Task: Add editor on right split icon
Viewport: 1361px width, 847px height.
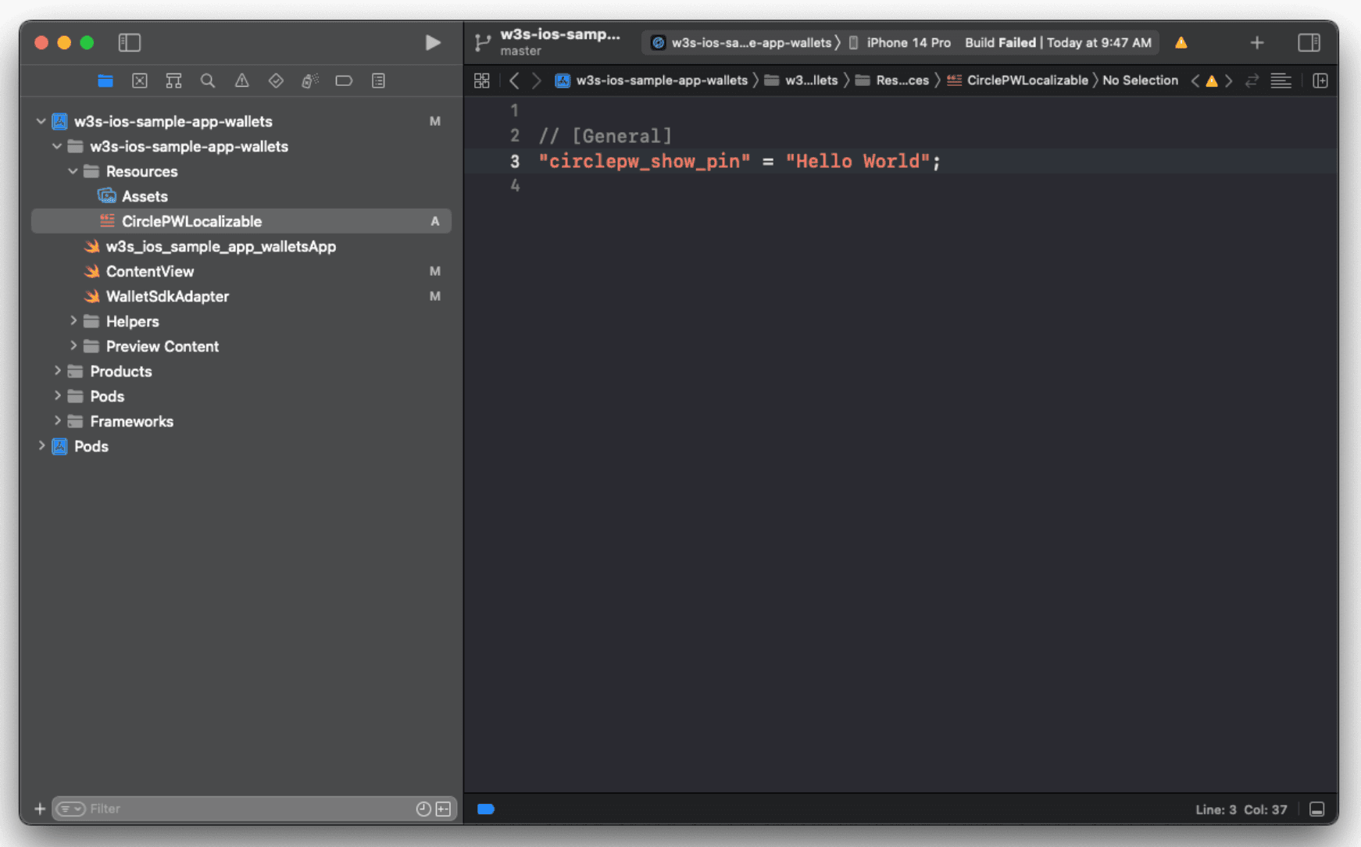Action: 1320,80
